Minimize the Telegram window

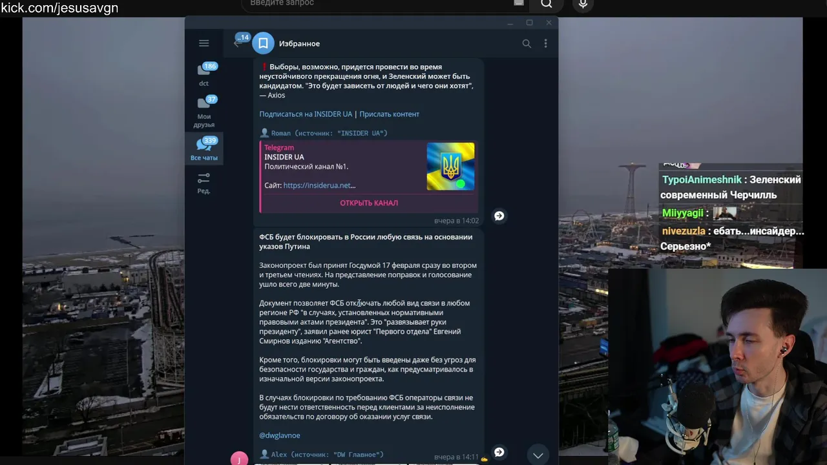tap(510, 23)
